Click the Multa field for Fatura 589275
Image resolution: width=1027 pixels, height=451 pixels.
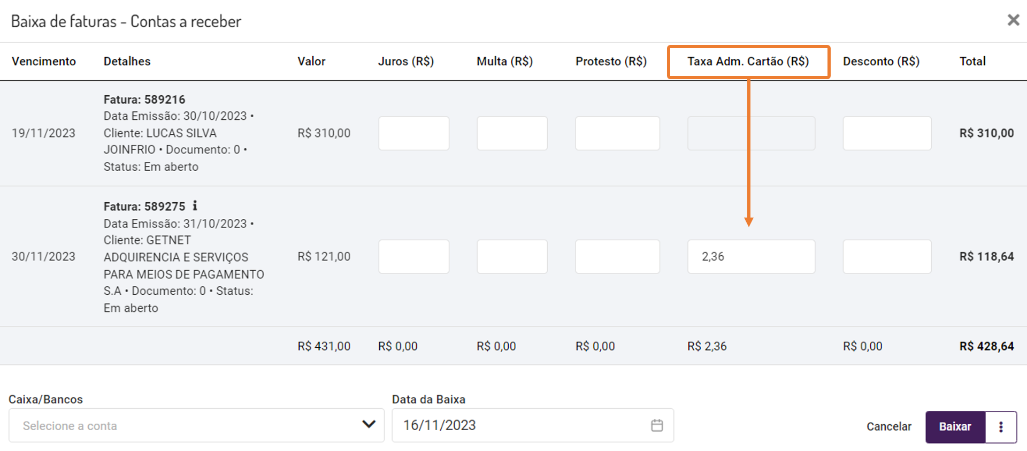pyautogui.click(x=512, y=256)
